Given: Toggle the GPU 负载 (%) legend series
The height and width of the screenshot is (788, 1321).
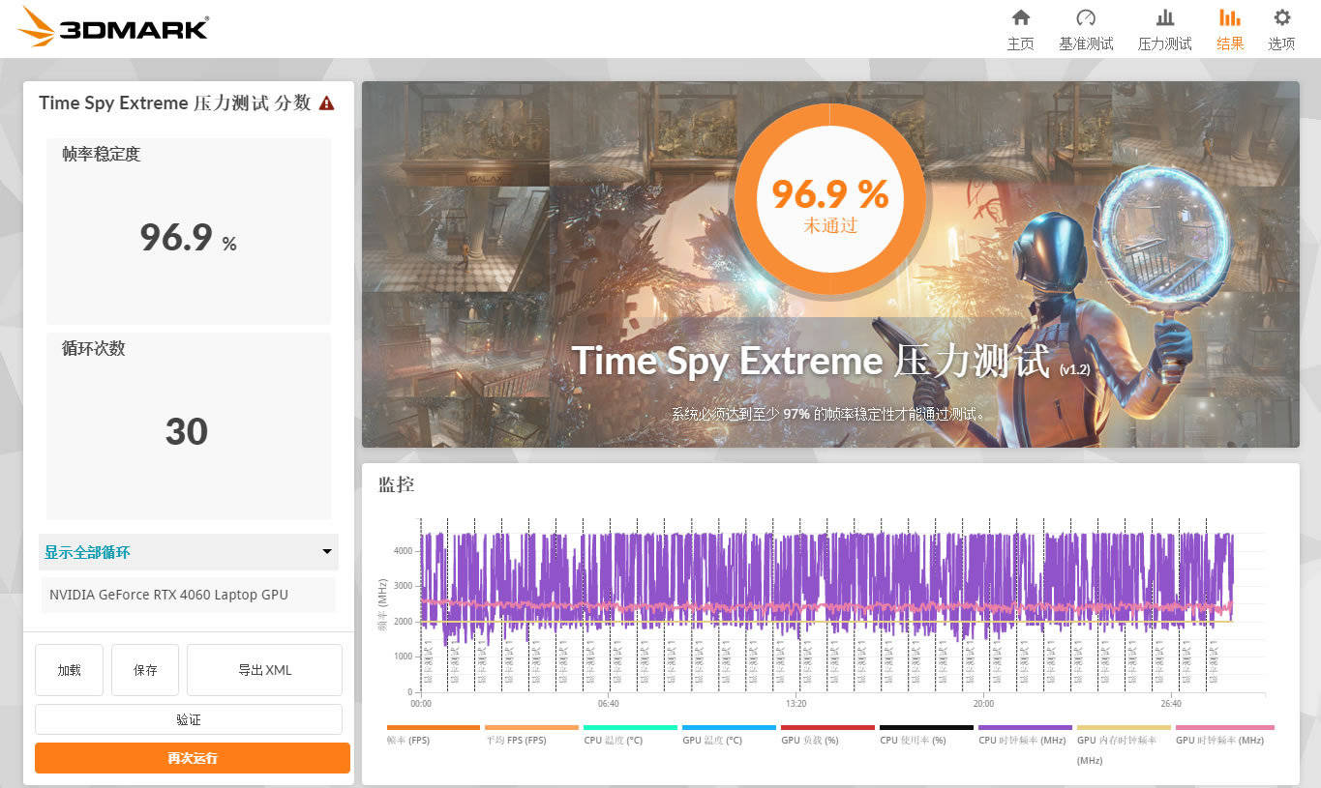Looking at the screenshot, I should (827, 735).
